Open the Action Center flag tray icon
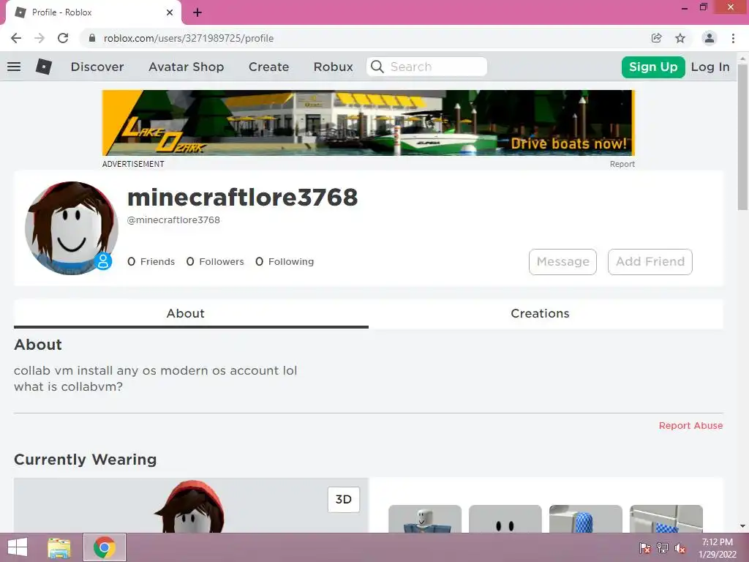Viewport: 749px width, 562px height. (645, 547)
